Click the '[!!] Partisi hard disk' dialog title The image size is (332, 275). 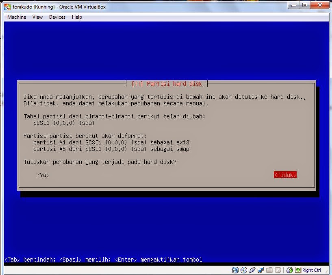tap(167, 84)
